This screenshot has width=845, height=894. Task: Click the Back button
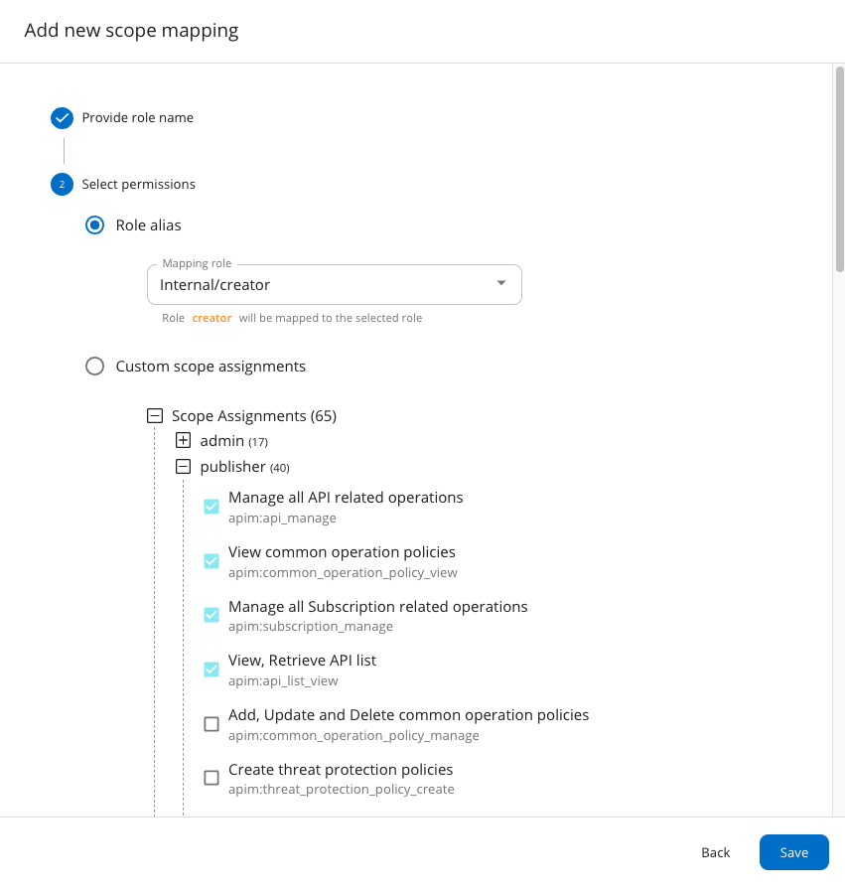[715, 852]
